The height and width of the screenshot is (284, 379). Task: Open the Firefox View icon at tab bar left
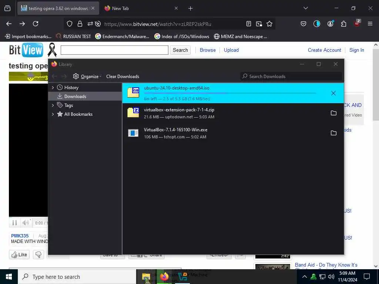pos(7,8)
